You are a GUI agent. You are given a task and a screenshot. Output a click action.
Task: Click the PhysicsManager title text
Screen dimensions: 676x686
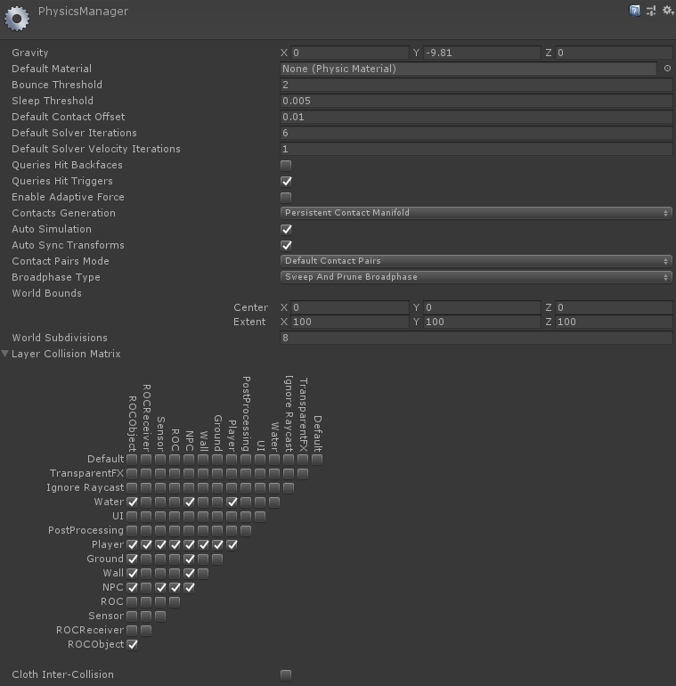click(83, 12)
